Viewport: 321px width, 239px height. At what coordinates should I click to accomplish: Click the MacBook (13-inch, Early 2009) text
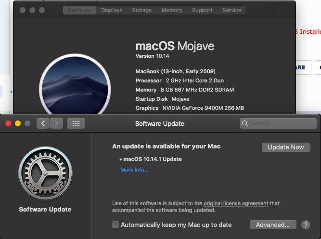pos(176,71)
